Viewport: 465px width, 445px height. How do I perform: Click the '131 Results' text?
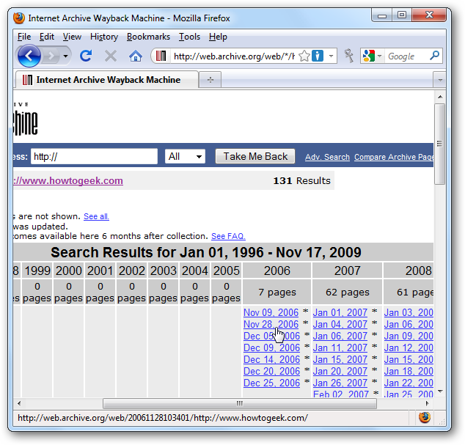click(x=301, y=180)
